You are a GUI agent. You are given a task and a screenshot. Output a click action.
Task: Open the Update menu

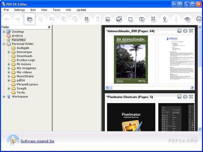pos(81,10)
